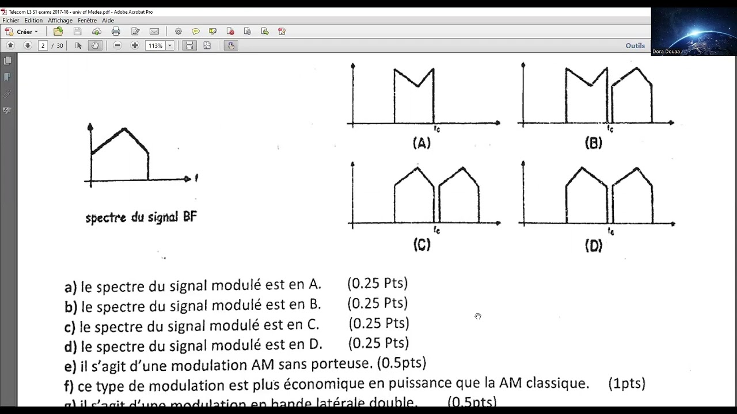Open the Edition menu

[x=33, y=21]
